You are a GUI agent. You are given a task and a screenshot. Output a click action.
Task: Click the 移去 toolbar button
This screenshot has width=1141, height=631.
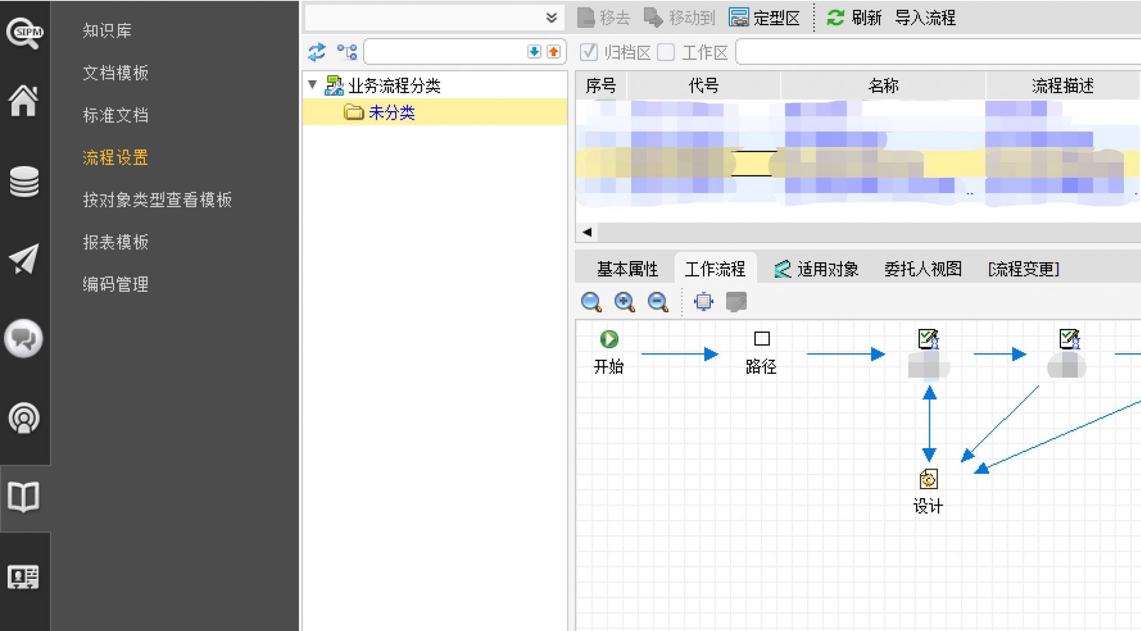click(x=603, y=18)
